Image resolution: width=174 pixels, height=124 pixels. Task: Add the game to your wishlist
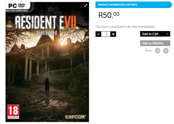coord(155,43)
